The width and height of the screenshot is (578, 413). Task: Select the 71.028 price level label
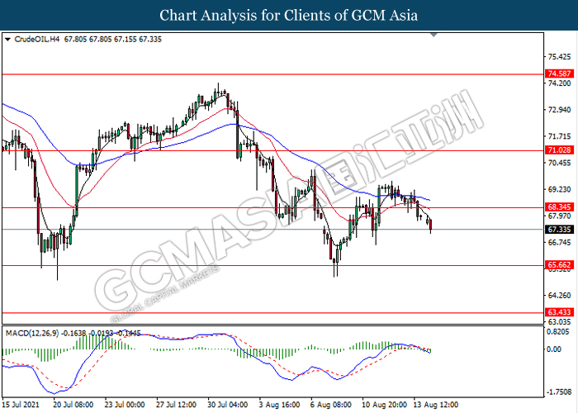pos(559,150)
